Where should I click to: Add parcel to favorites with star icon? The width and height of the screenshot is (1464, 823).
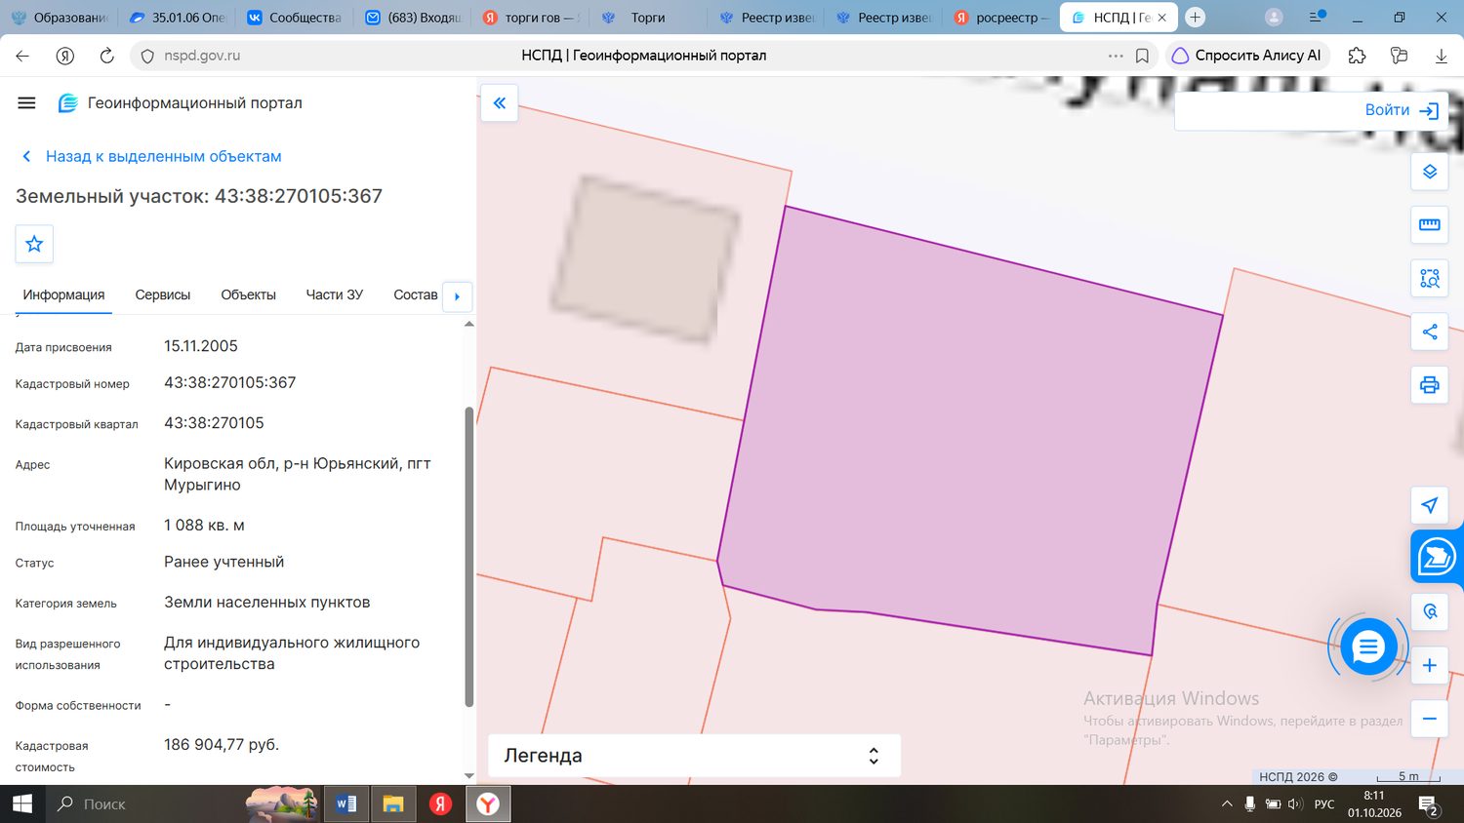coord(34,244)
